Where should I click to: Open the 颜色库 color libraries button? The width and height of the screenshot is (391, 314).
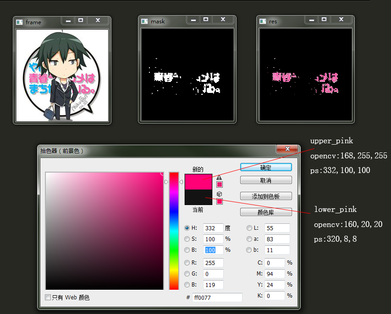click(x=266, y=212)
